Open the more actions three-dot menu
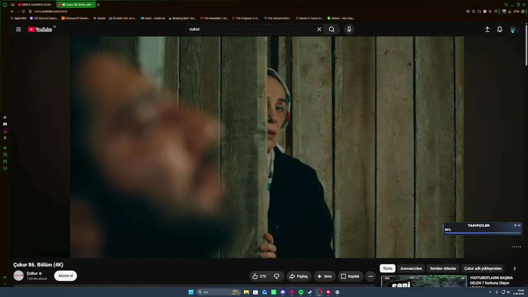 370,276
